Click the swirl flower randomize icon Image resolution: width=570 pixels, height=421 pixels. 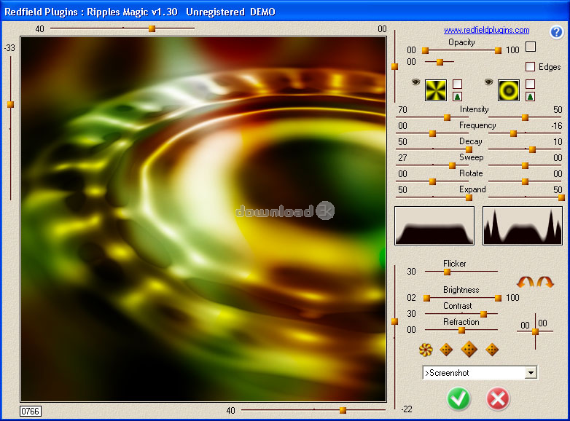coord(426,350)
